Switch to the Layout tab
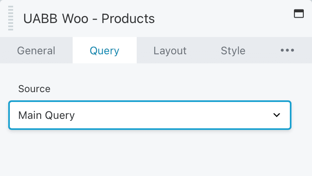The width and height of the screenshot is (312, 176). point(170,51)
